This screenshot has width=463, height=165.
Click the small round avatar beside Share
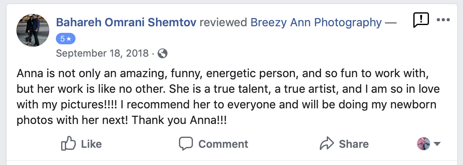[x=424, y=144]
